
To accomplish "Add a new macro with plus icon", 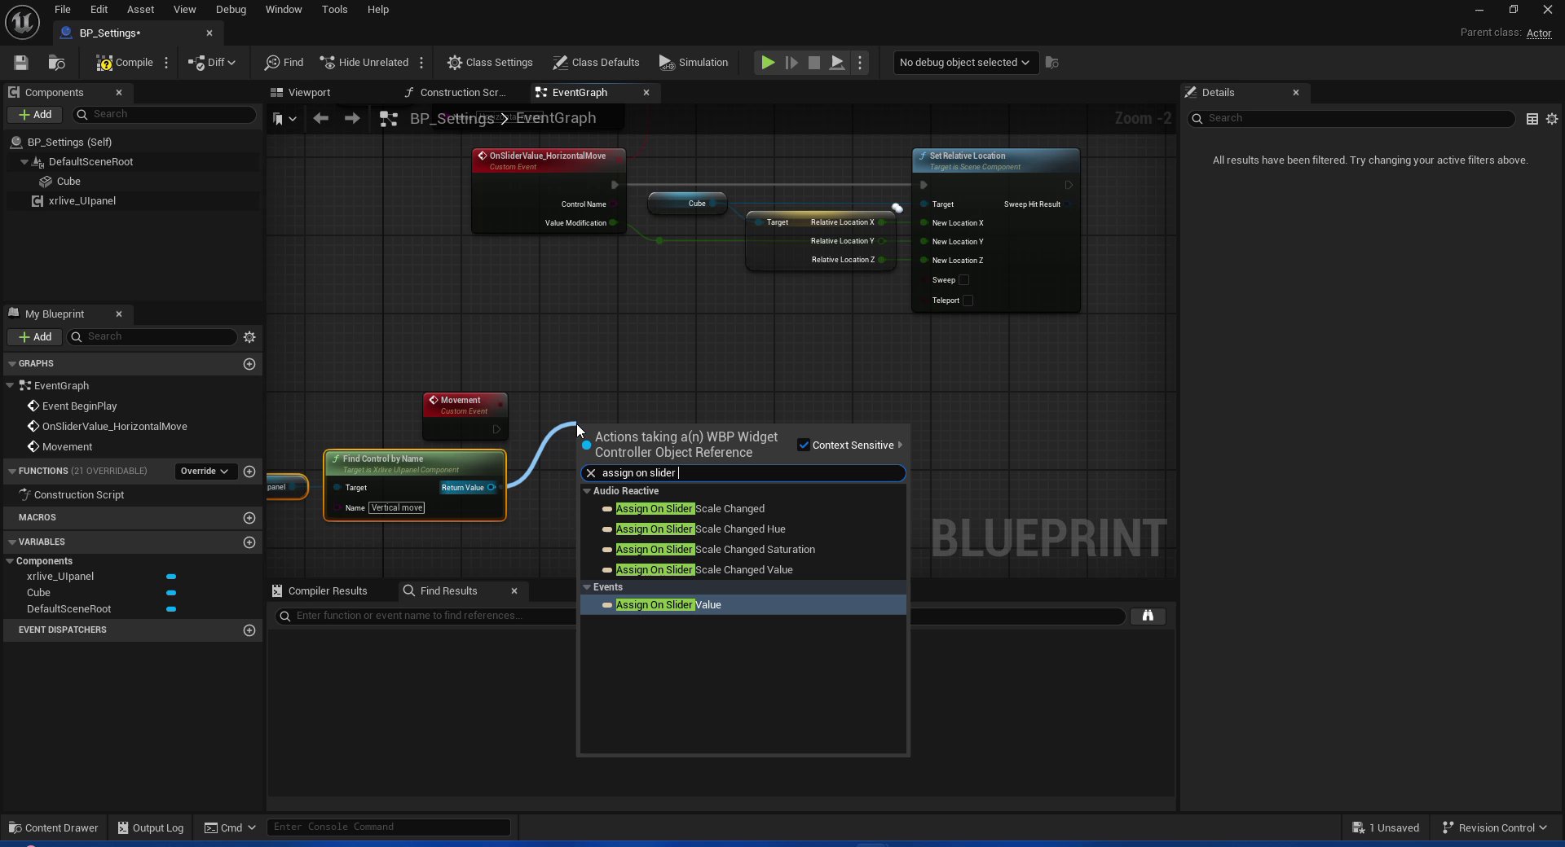I will click(249, 518).
